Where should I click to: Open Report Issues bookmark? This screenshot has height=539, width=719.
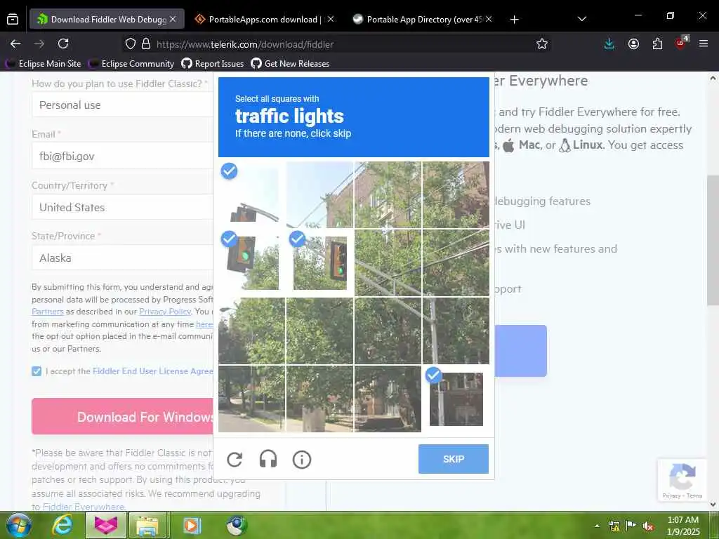[213, 64]
